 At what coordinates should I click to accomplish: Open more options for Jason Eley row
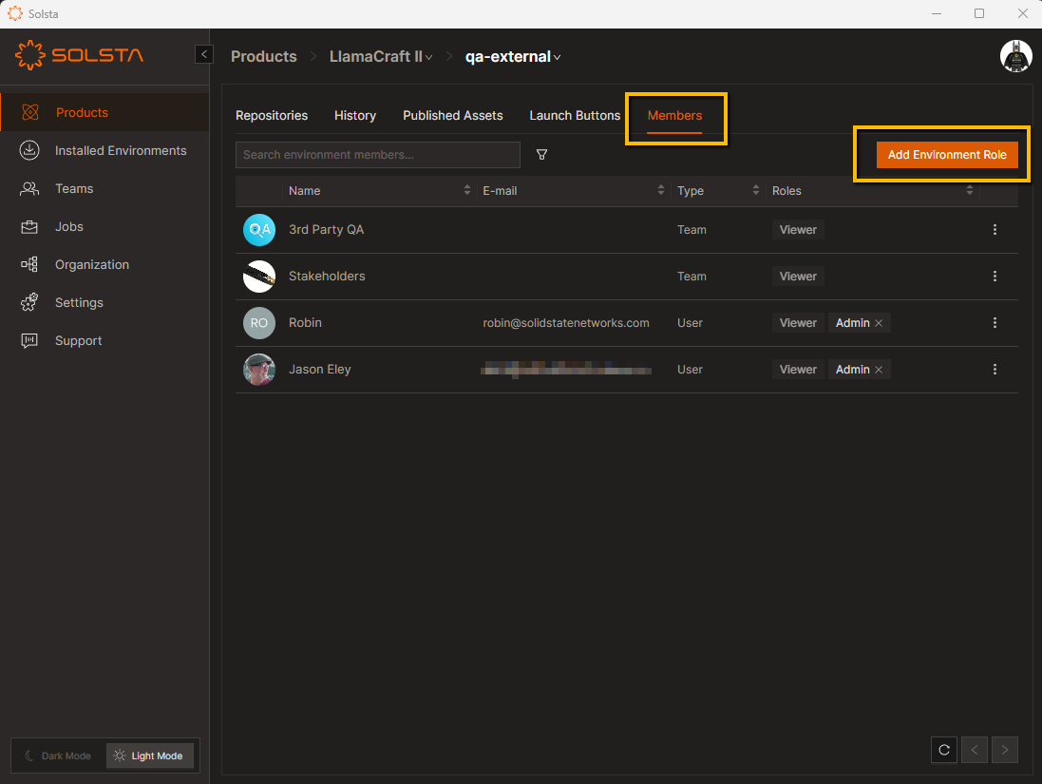(x=995, y=369)
